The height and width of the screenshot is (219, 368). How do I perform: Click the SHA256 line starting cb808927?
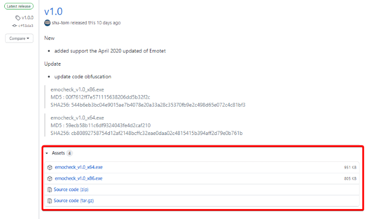147,133
